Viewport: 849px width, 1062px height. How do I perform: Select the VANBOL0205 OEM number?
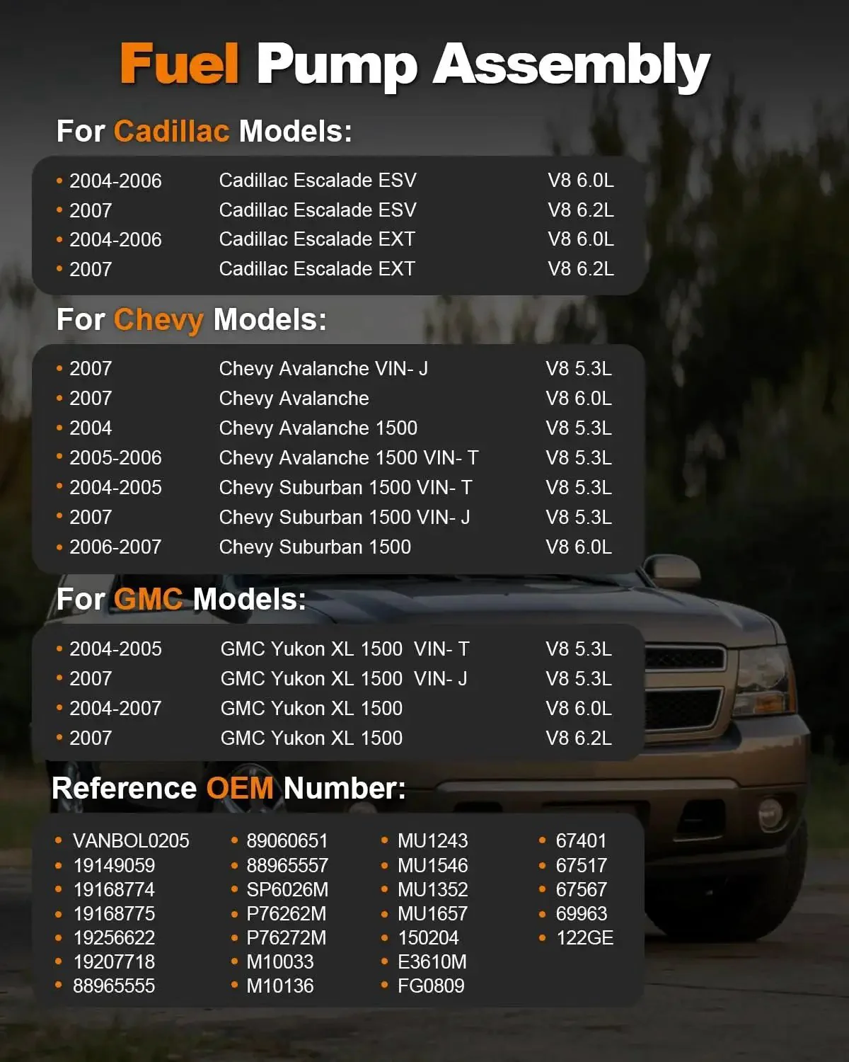131,841
